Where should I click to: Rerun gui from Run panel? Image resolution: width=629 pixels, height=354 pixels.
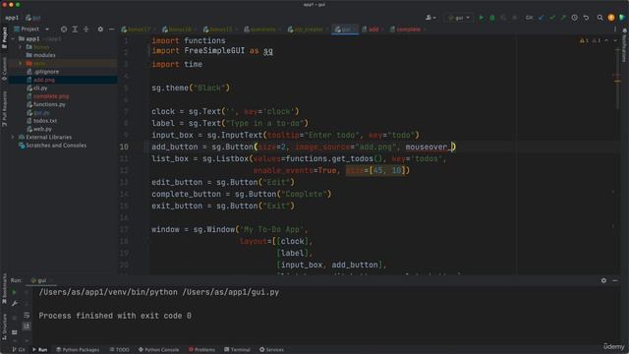click(14, 292)
